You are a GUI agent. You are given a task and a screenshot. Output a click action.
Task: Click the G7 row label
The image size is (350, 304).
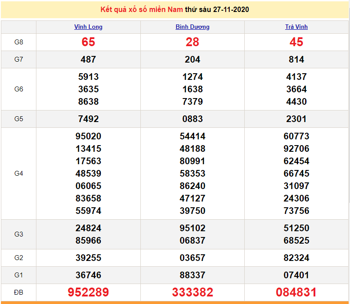coord(19,59)
